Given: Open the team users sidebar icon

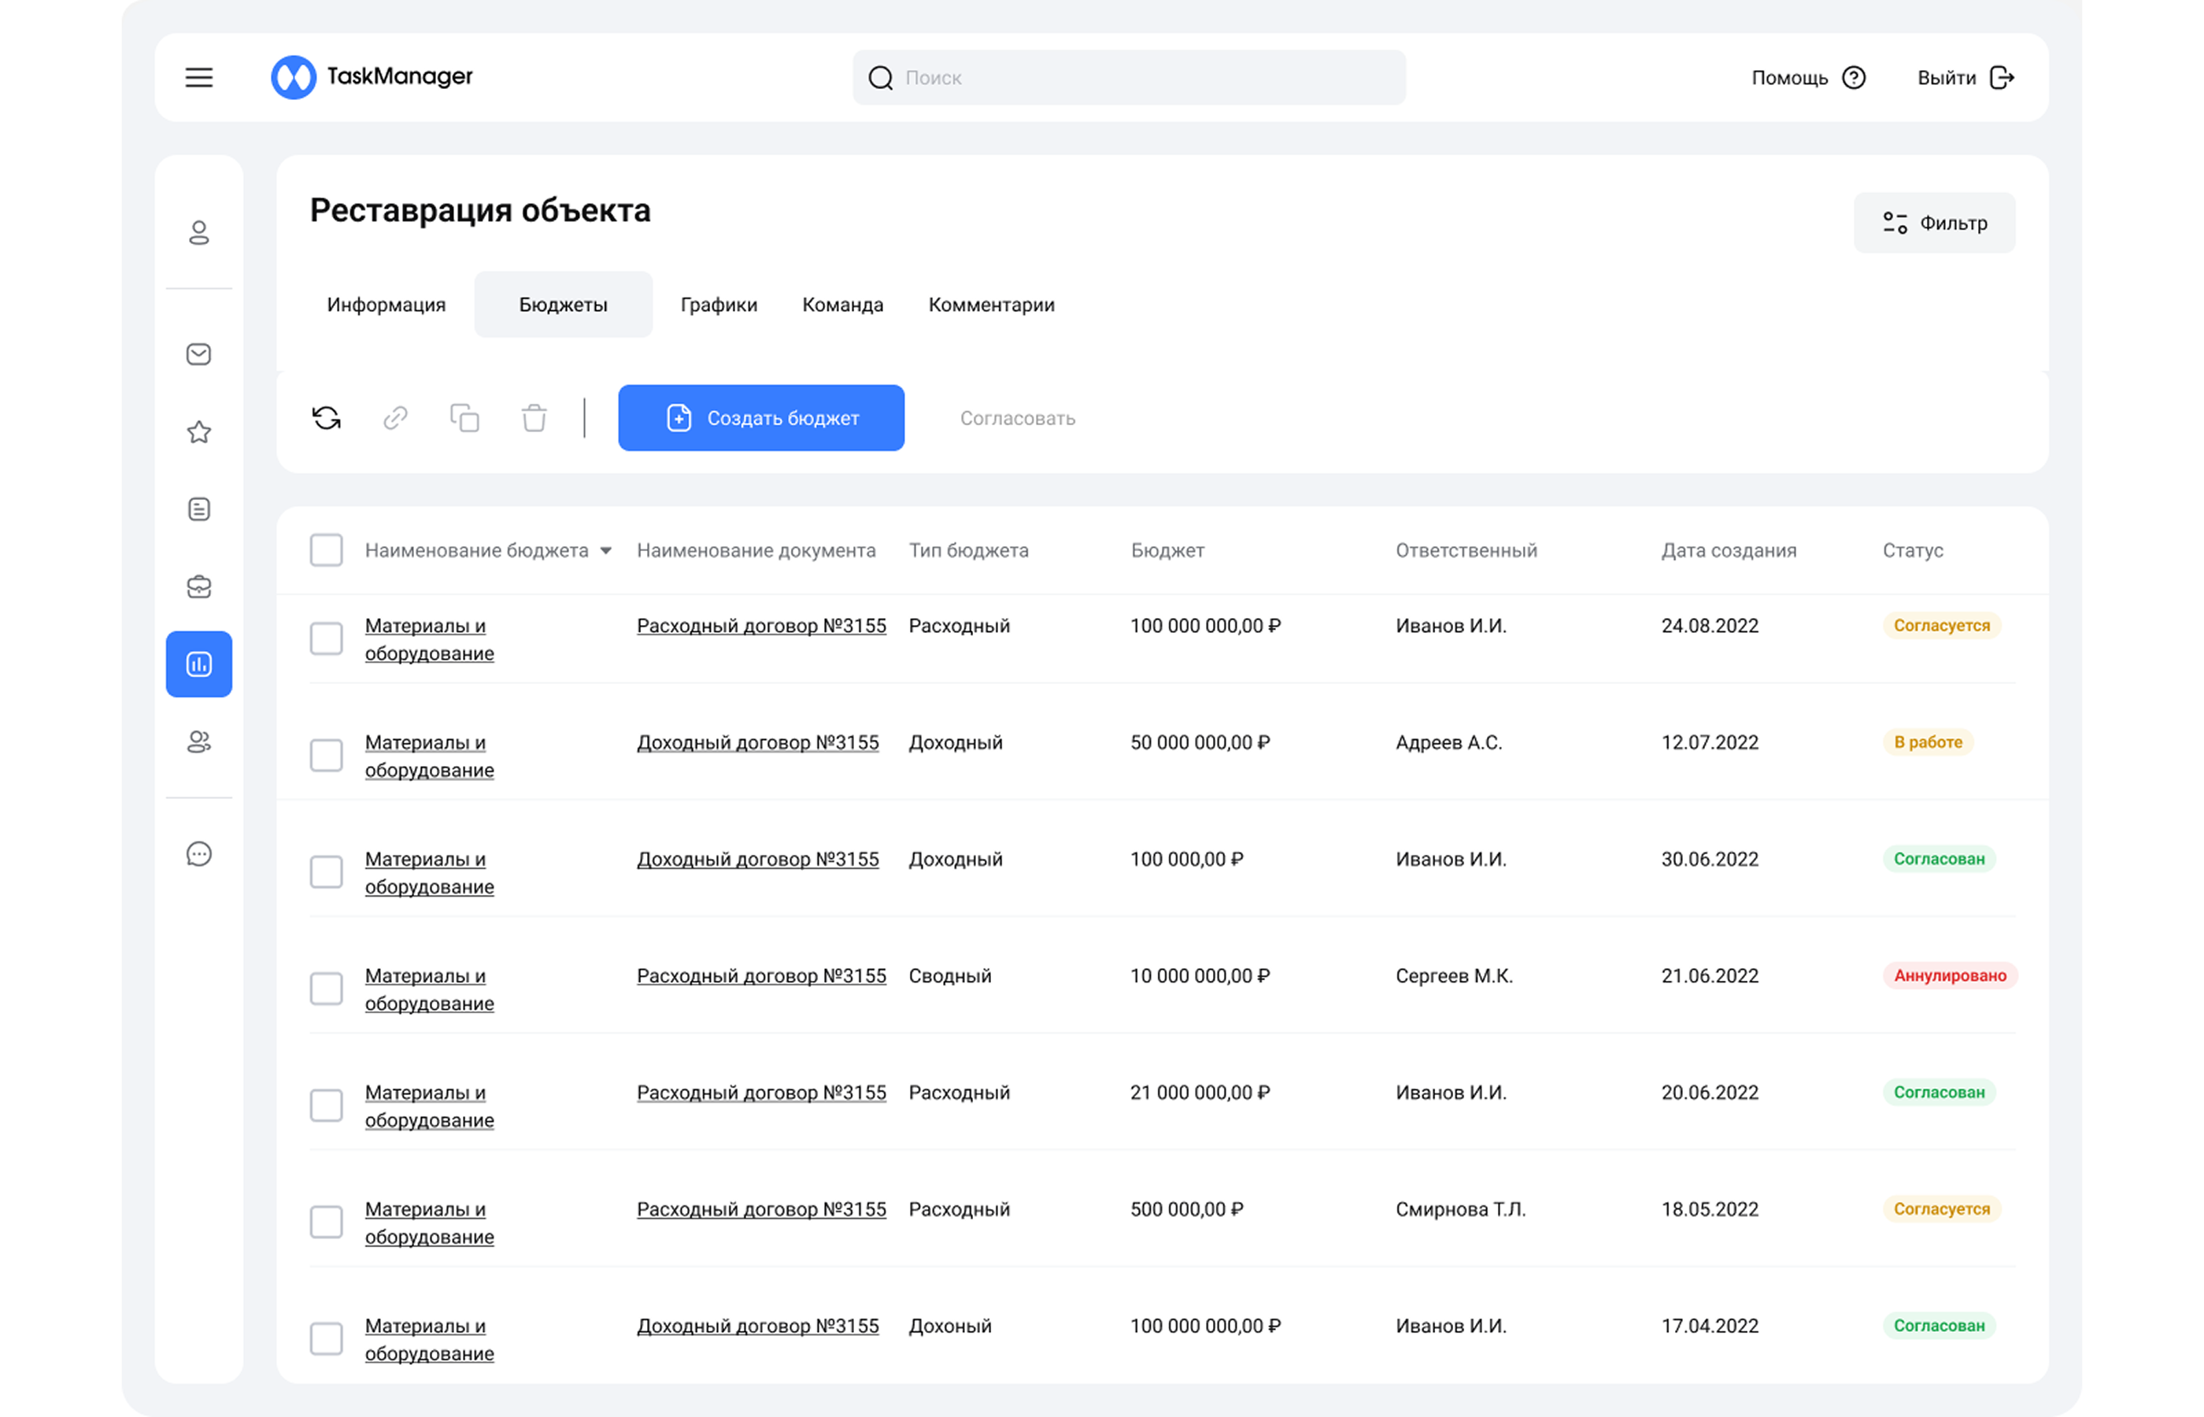Looking at the screenshot, I should point(198,741).
